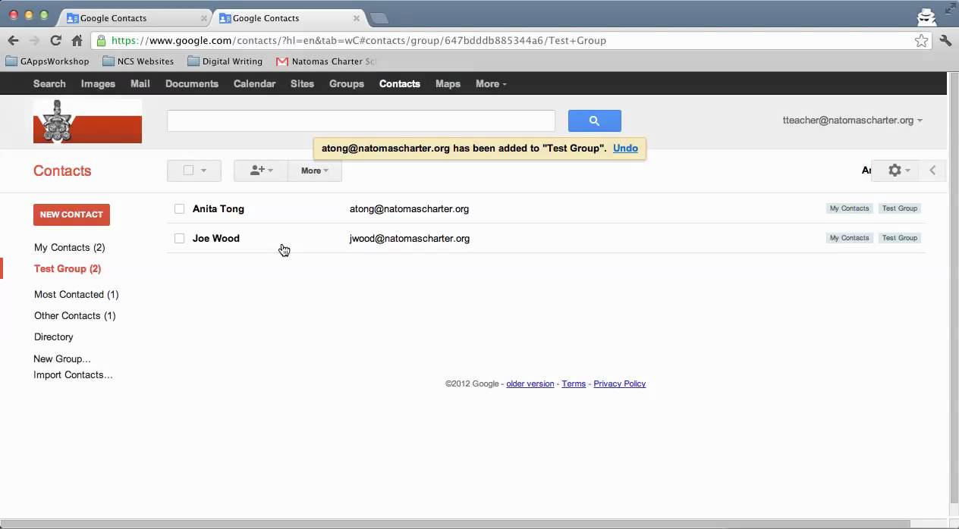Open Anita Tong contact name
Viewport: 959px width, 529px height.
pyautogui.click(x=219, y=208)
